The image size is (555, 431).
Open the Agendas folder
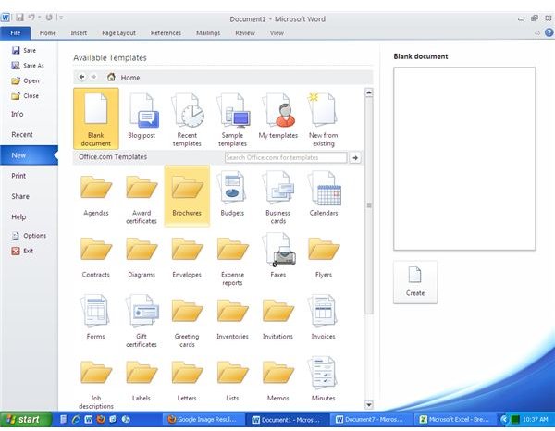[x=96, y=194]
